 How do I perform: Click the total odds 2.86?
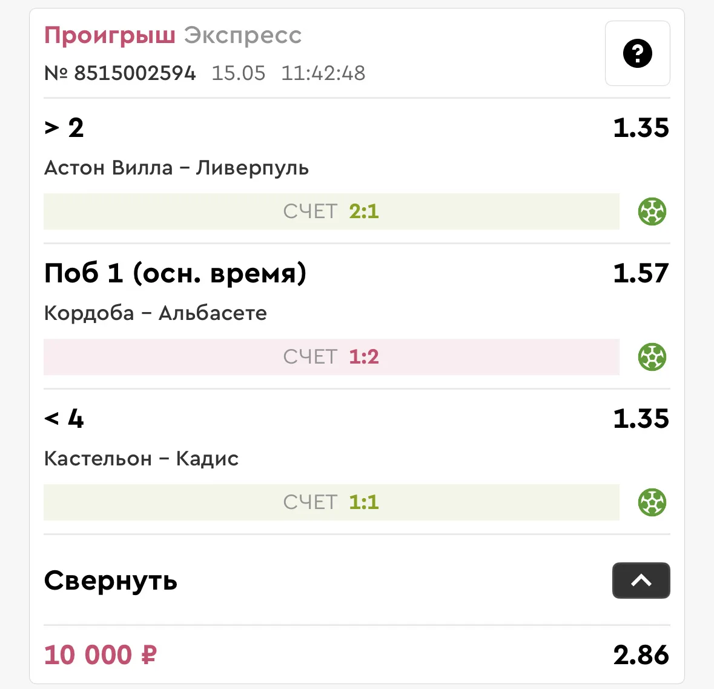(x=641, y=655)
